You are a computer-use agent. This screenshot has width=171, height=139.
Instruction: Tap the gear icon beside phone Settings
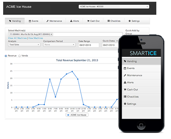tap(125, 104)
